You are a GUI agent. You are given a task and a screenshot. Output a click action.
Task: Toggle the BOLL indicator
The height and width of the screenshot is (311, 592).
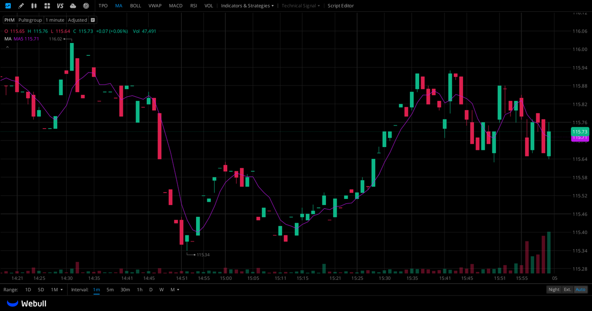click(136, 5)
